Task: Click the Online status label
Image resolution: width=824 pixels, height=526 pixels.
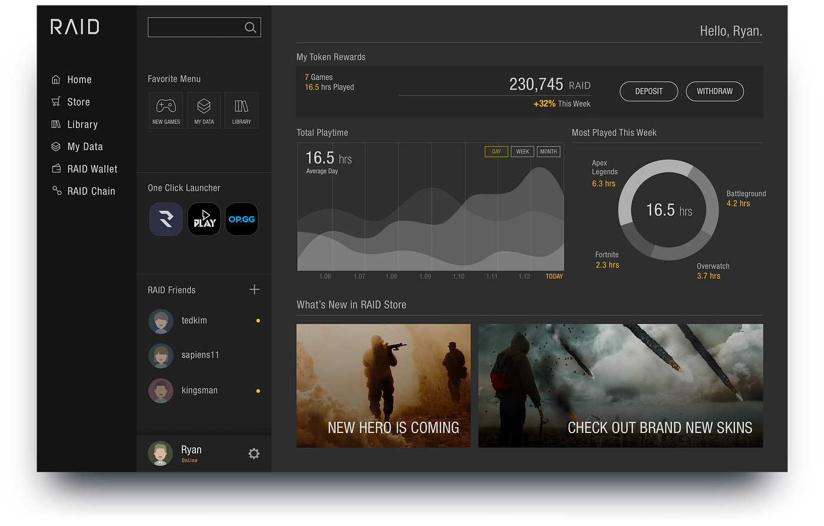Action: tap(190, 461)
